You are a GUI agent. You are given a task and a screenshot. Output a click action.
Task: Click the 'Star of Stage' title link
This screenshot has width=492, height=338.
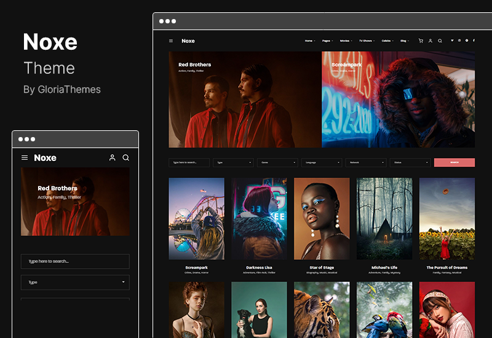pos(322,267)
